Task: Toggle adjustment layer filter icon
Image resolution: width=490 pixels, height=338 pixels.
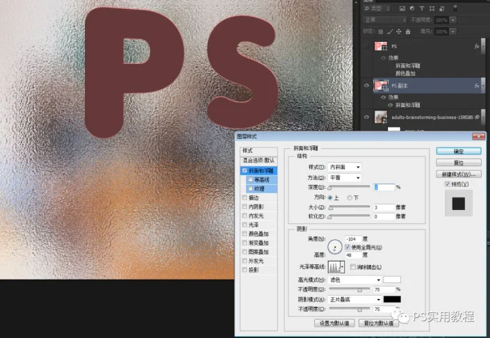Action: pos(412,9)
